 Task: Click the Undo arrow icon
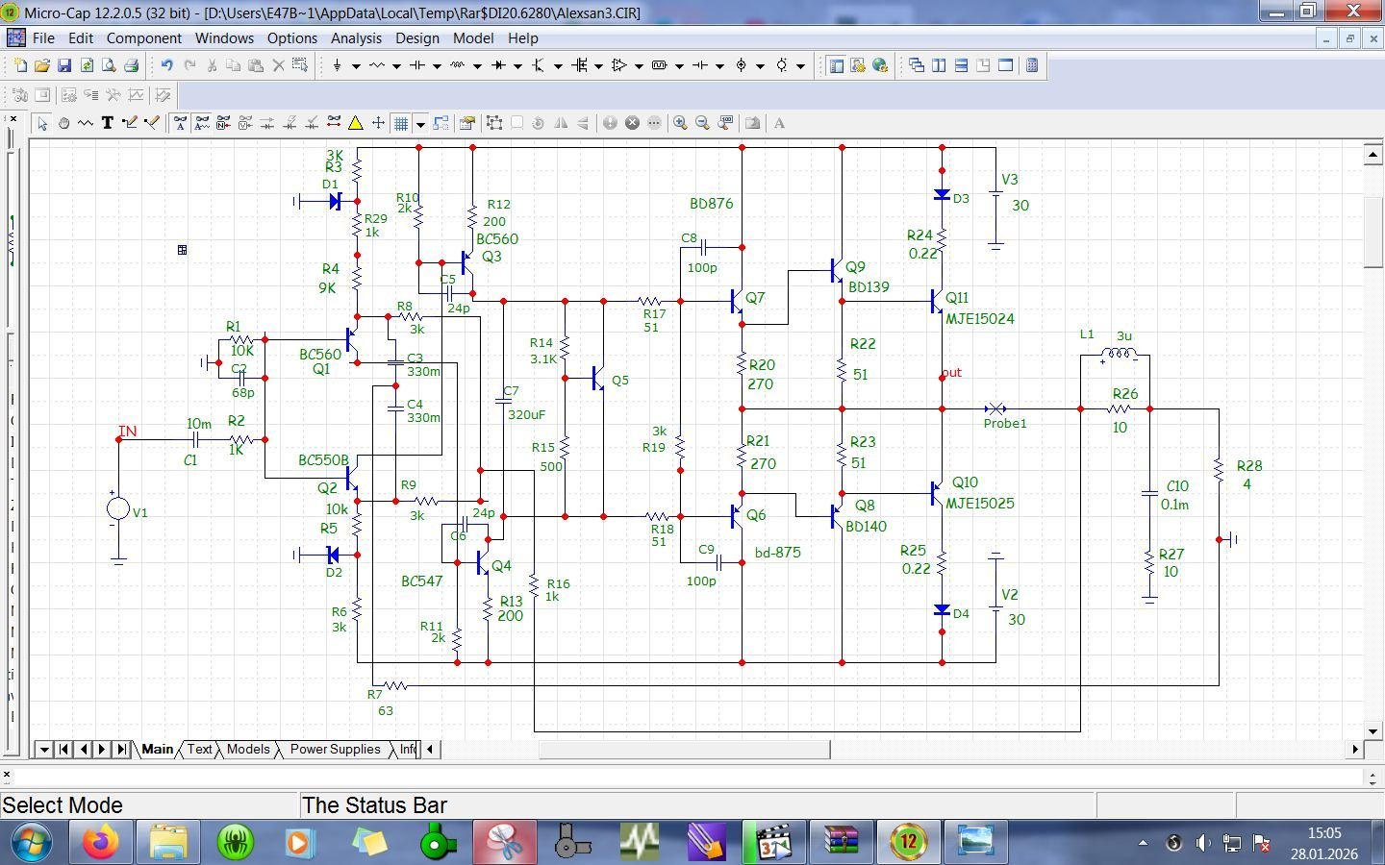click(x=166, y=65)
